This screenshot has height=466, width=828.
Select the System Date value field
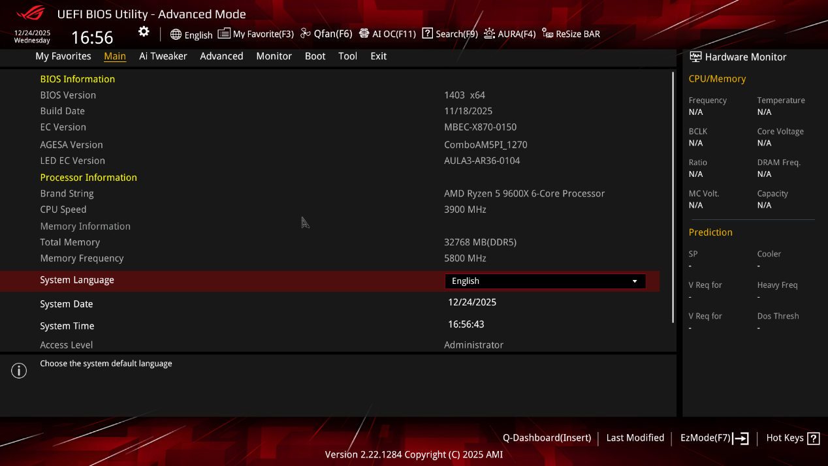(x=472, y=302)
